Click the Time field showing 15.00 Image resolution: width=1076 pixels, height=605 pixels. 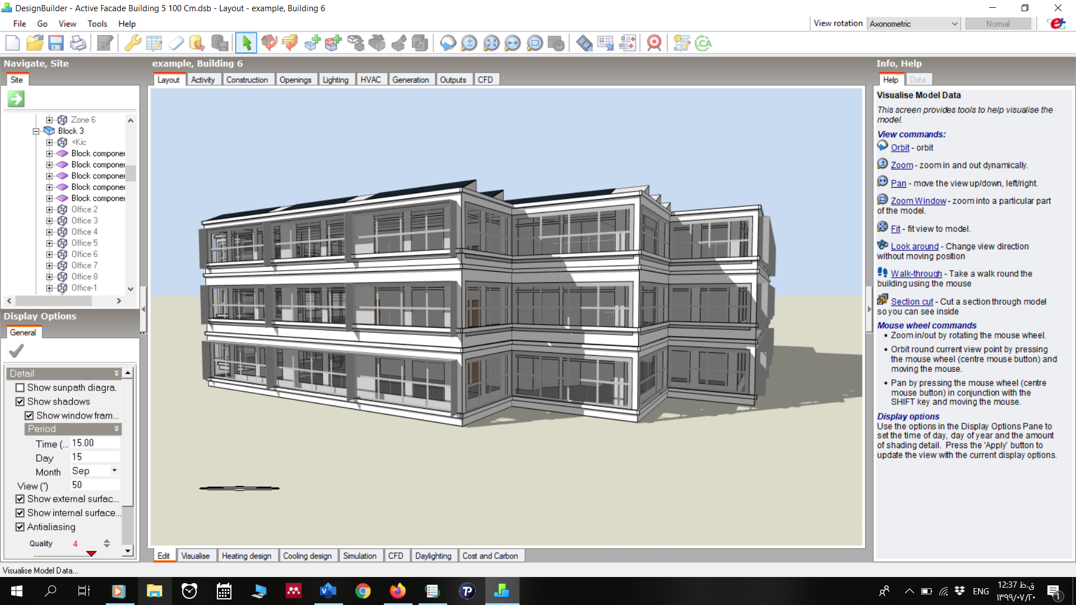click(95, 443)
